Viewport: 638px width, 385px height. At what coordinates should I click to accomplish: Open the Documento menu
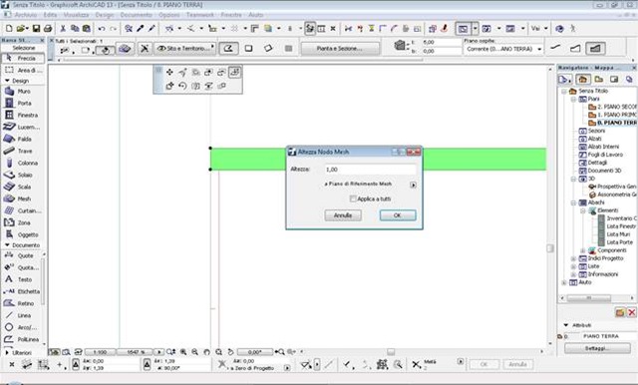click(x=136, y=15)
